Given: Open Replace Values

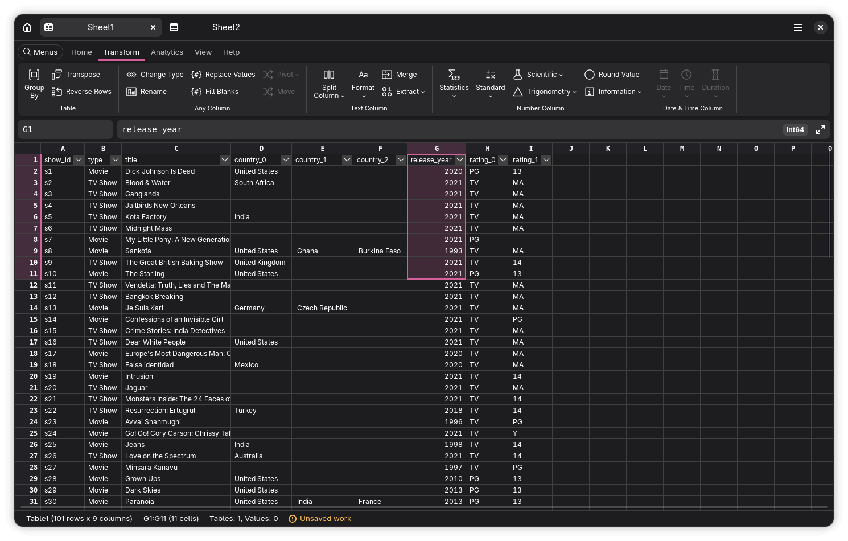Looking at the screenshot, I should point(223,75).
